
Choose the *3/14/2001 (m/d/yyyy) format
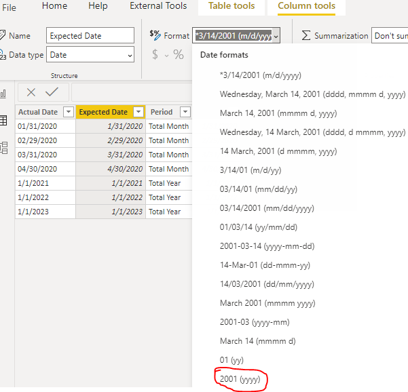tap(261, 75)
